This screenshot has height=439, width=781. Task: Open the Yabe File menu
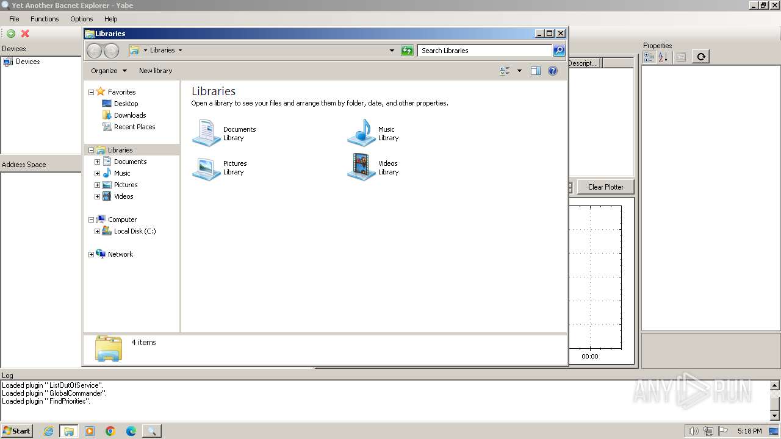click(14, 19)
